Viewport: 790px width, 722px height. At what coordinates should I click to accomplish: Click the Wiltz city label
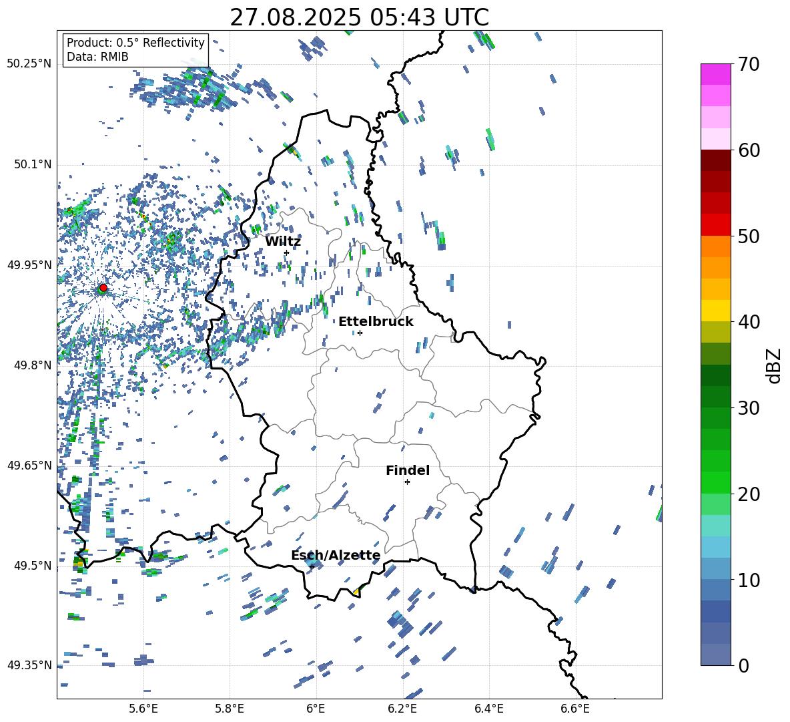pyautogui.click(x=283, y=242)
